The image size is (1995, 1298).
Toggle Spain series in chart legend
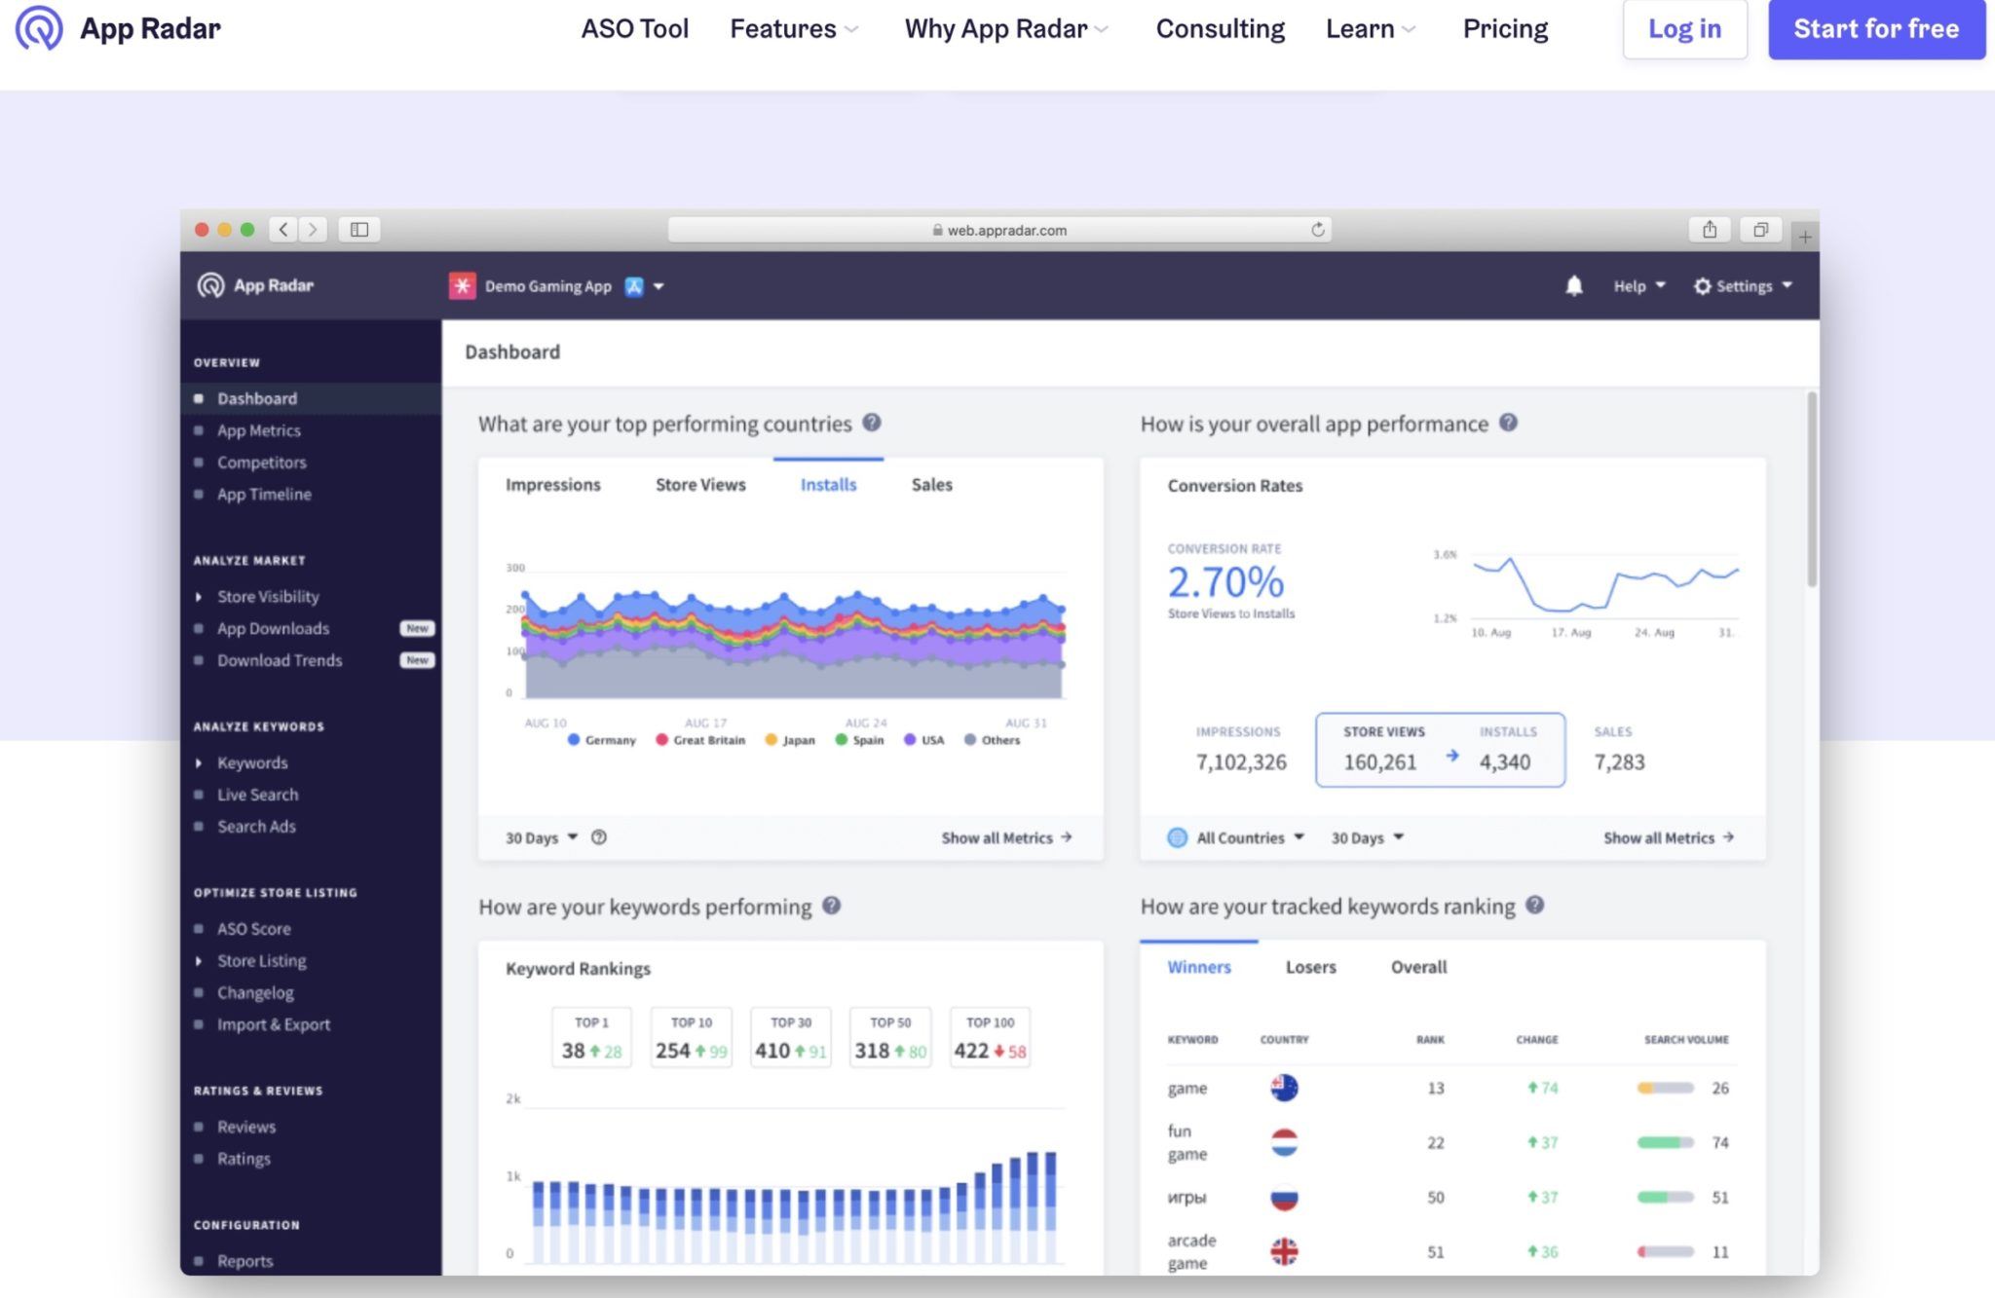859,740
